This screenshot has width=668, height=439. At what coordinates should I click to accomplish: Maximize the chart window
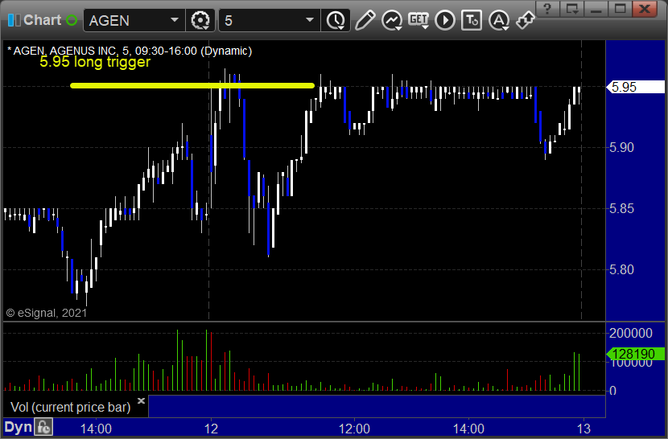pyautogui.click(x=621, y=8)
